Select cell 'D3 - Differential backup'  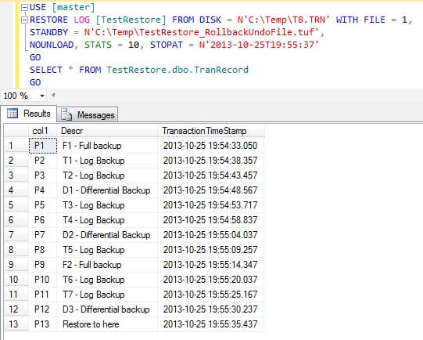point(107,309)
